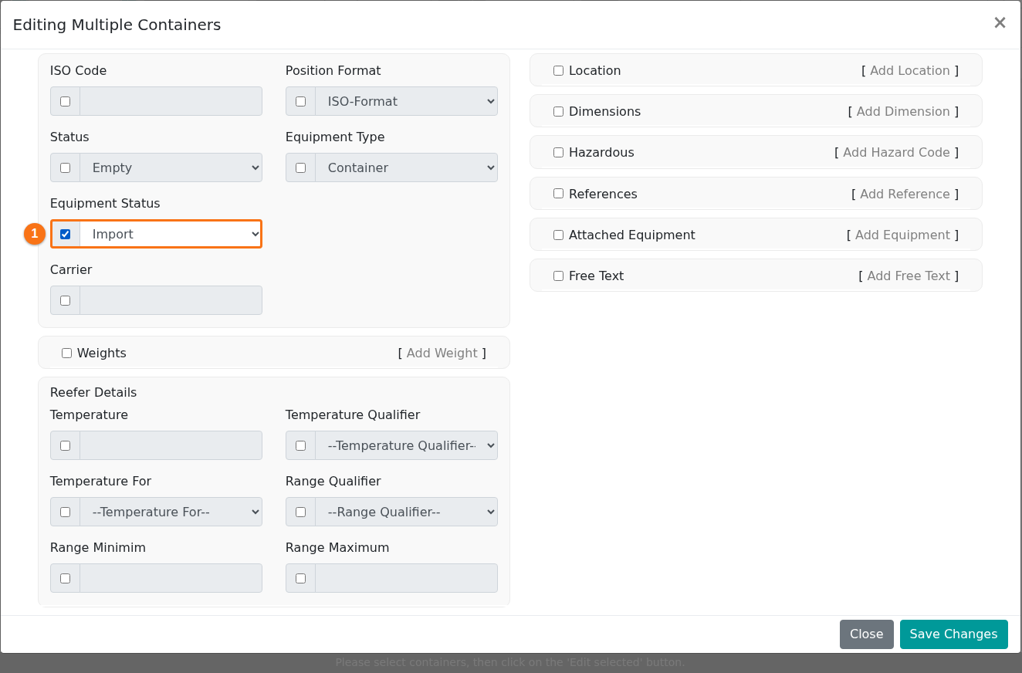Check the Range Qualifier checkbox

pyautogui.click(x=300, y=512)
